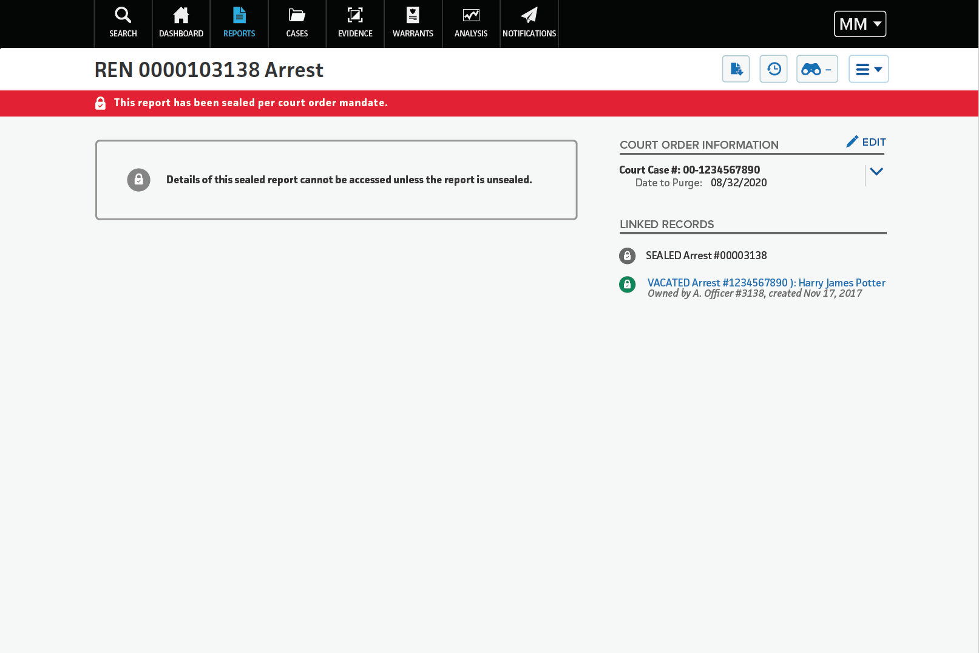
Task: Click the export report document icon
Action: 736,69
